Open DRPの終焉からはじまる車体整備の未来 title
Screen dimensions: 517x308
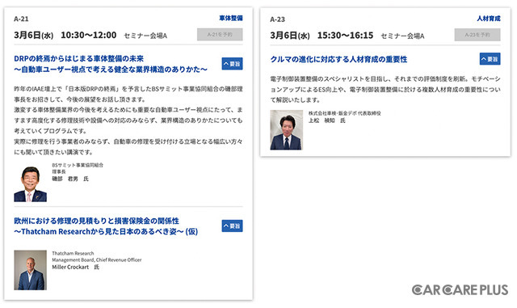tap(111, 64)
